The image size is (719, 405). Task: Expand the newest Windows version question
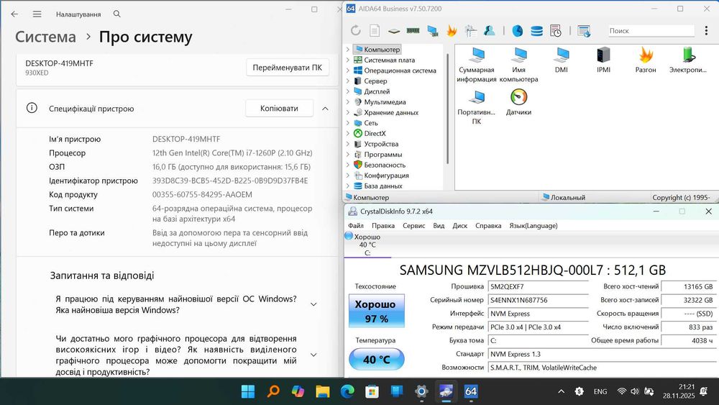coord(313,304)
